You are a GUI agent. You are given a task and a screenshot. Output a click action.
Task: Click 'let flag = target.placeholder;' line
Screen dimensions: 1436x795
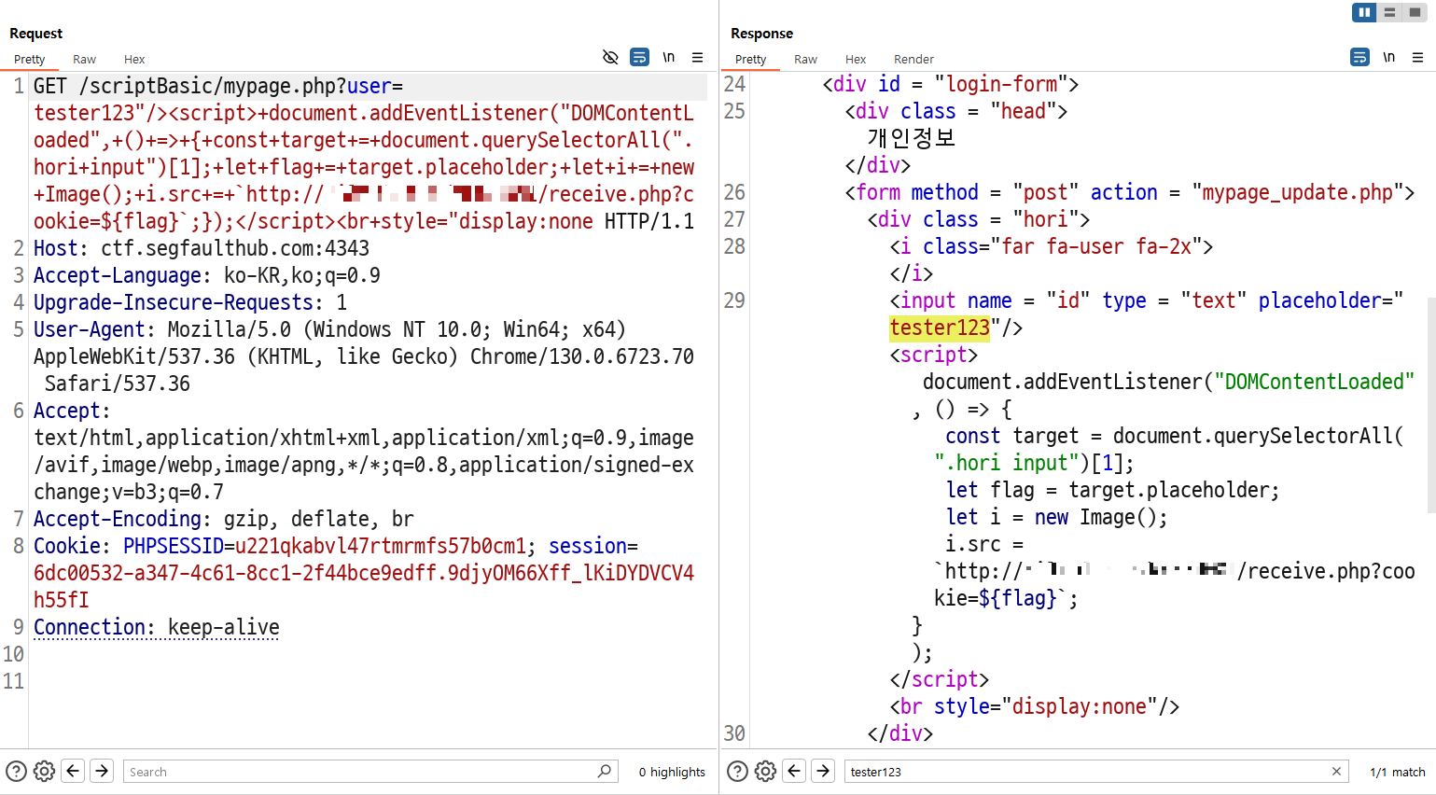pos(1112,490)
